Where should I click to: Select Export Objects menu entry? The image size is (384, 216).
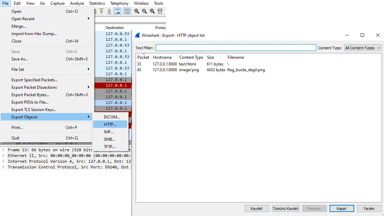click(47, 117)
